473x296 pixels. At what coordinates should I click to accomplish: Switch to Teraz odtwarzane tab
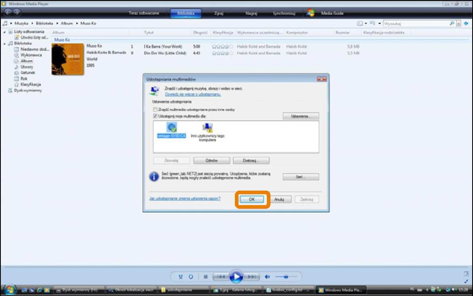[x=144, y=13]
